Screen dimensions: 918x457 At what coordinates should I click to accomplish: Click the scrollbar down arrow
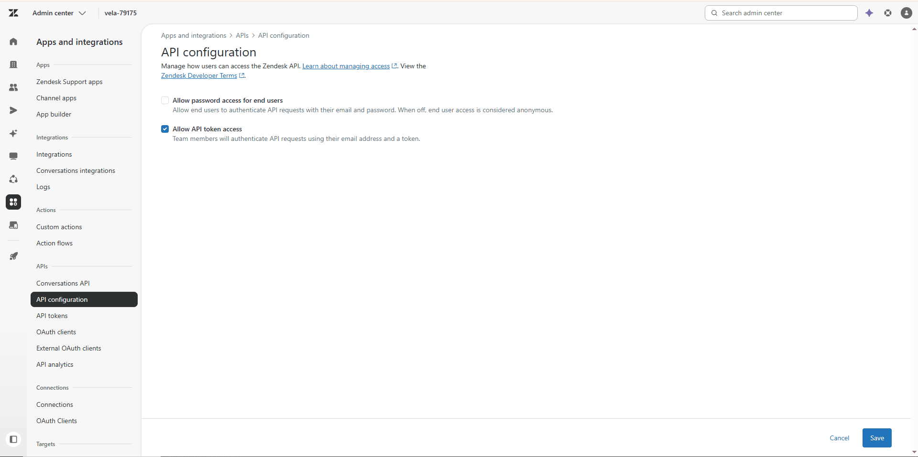914,452
